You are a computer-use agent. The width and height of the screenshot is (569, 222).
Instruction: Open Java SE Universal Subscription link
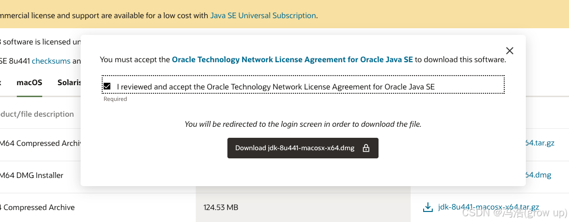point(263,16)
